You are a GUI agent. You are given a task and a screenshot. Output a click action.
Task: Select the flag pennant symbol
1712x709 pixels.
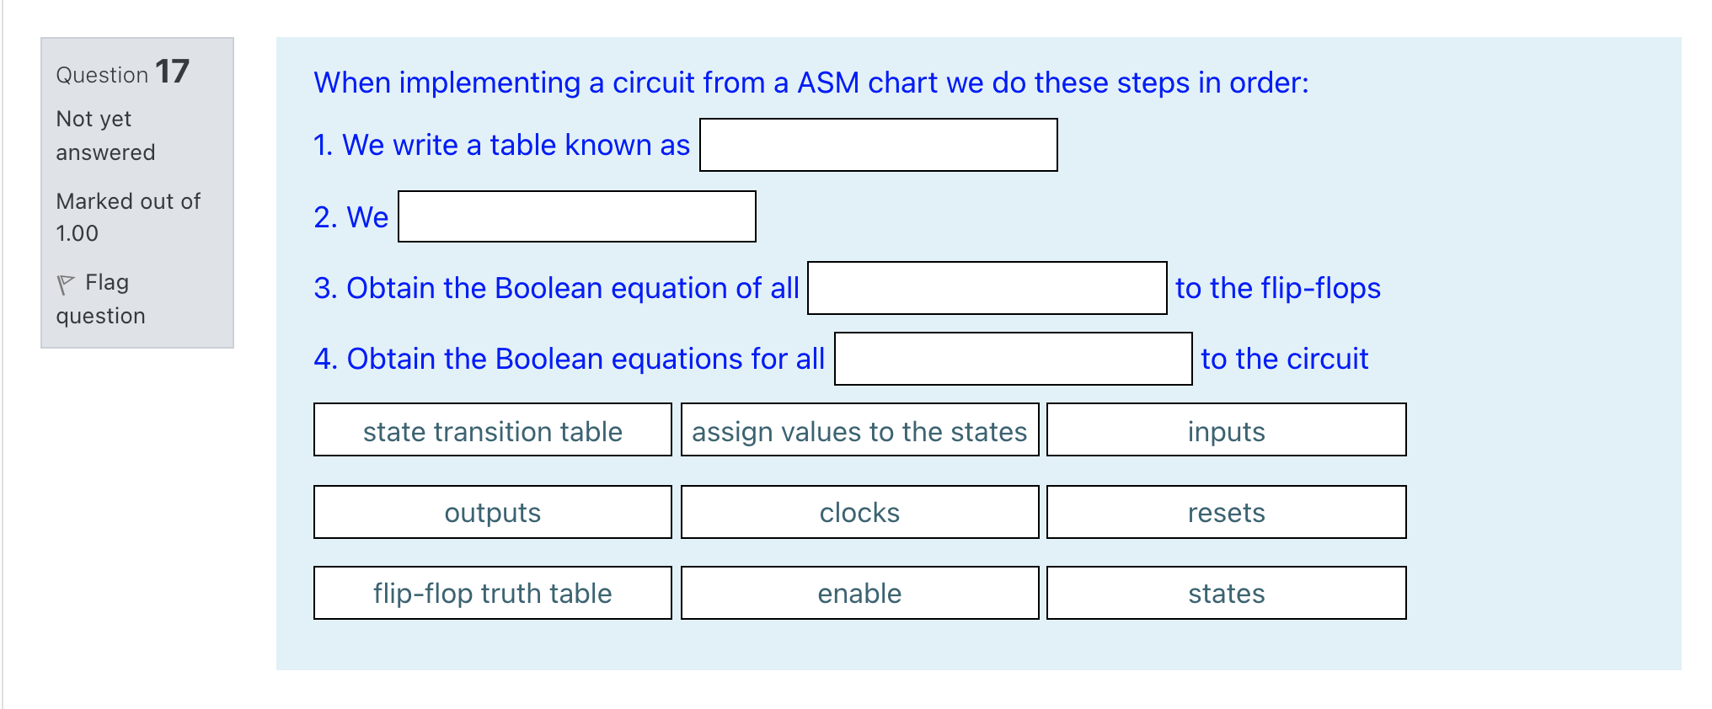point(71,282)
